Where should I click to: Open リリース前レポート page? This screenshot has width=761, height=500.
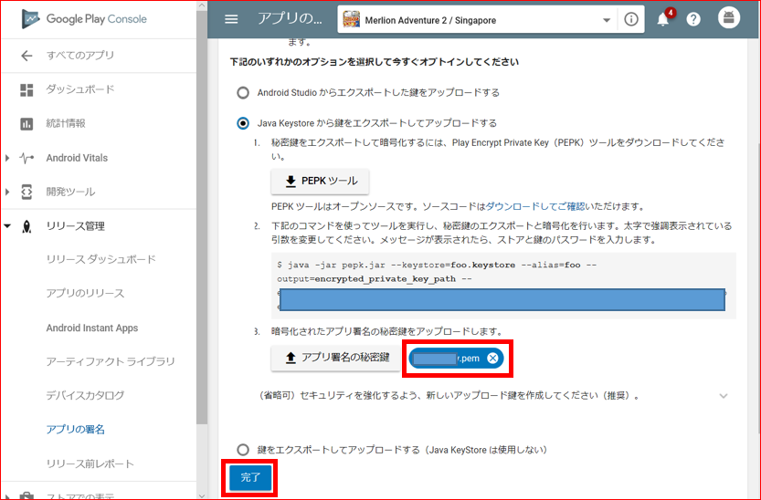coord(90,464)
